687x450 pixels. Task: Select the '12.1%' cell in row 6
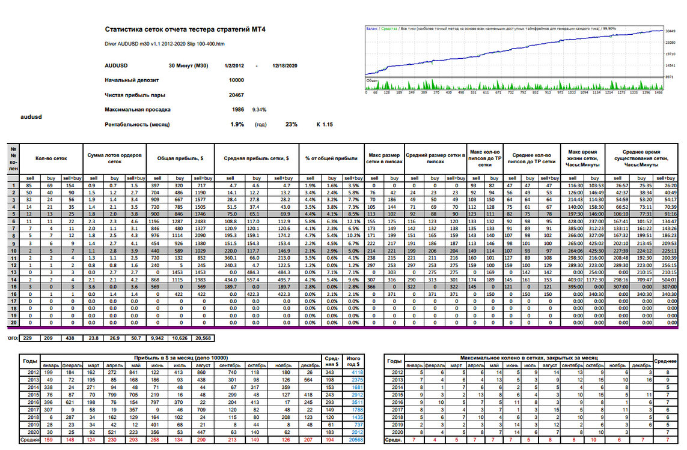[x=353, y=222]
